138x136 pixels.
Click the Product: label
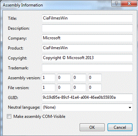click(x=15, y=48)
